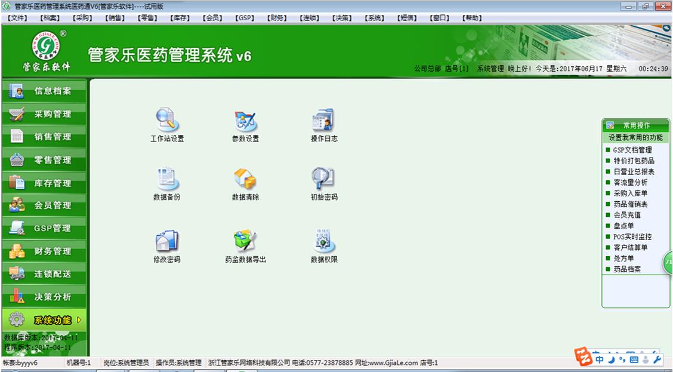
Task: Click the green circular badge at right edge
Action: coord(668,262)
